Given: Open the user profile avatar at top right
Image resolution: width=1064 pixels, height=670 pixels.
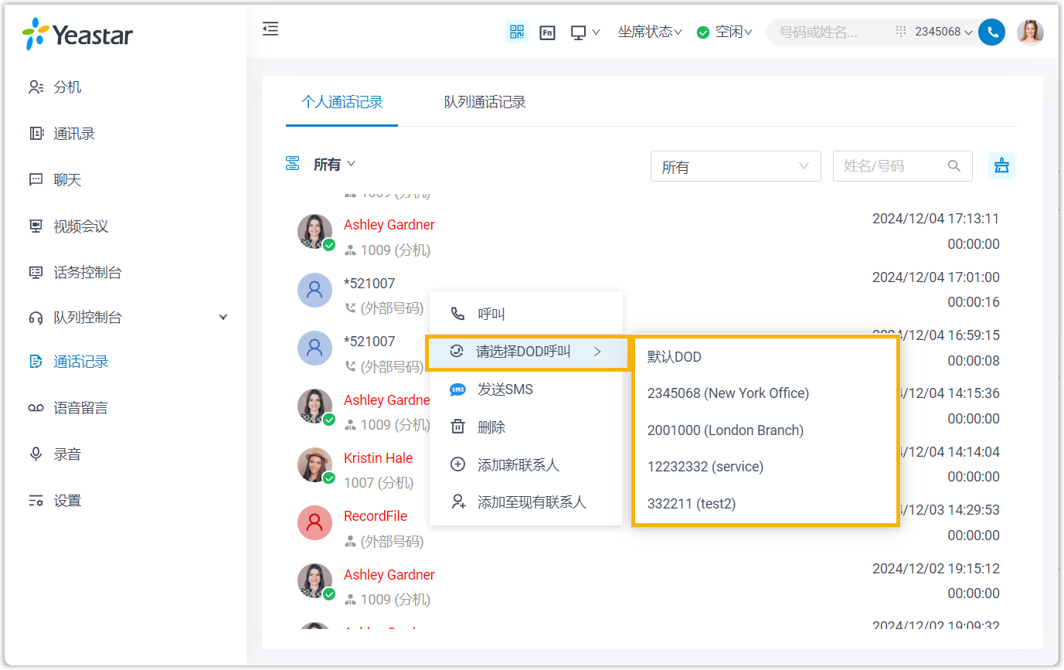Looking at the screenshot, I should pyautogui.click(x=1030, y=32).
